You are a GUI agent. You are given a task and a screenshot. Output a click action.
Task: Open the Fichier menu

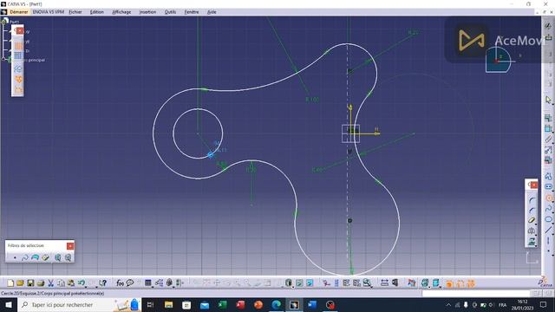tap(75, 12)
